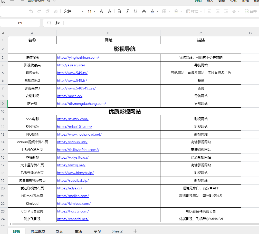Add a new sheet with plus
Image resolution: width=259 pixels, height=234 pixels.
[x=135, y=231]
